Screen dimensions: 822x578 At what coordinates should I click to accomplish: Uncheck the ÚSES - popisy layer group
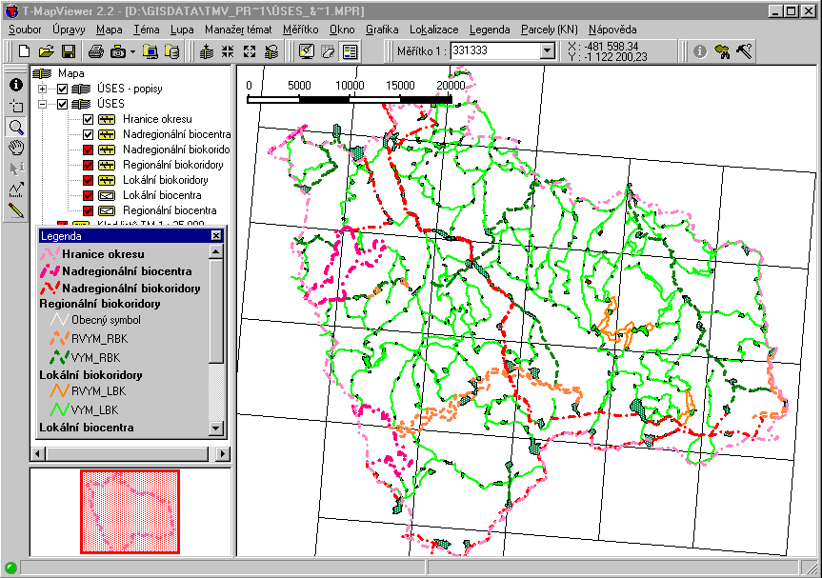(62, 89)
